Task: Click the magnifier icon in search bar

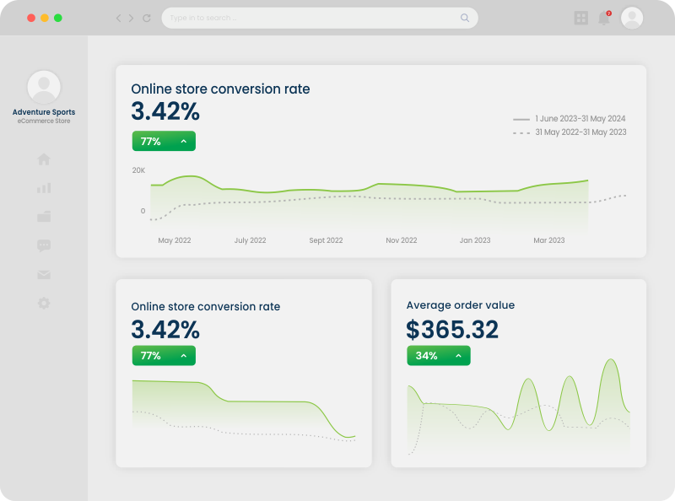Action: click(465, 18)
